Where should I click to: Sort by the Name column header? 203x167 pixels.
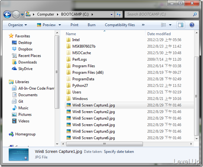point(71,34)
